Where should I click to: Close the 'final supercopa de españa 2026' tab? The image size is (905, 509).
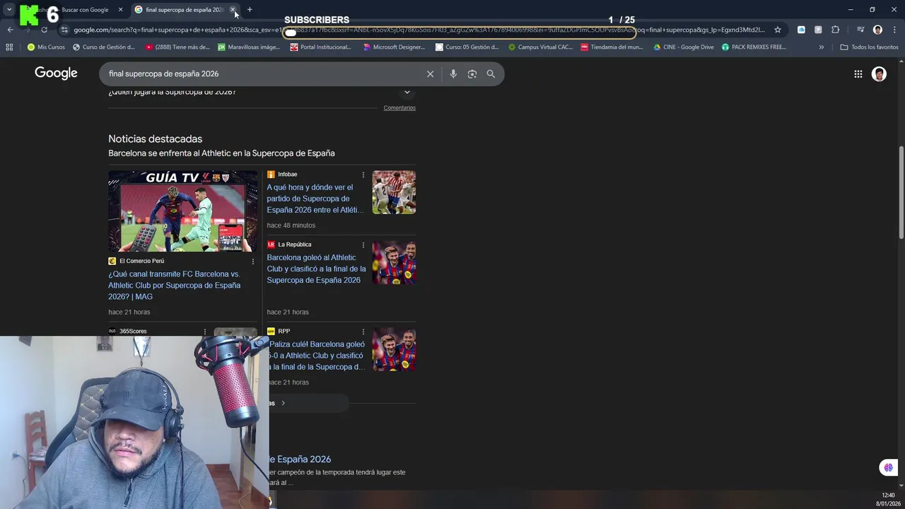[x=233, y=10]
